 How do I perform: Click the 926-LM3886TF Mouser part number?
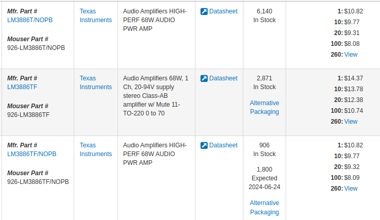pyautogui.click(x=28, y=115)
